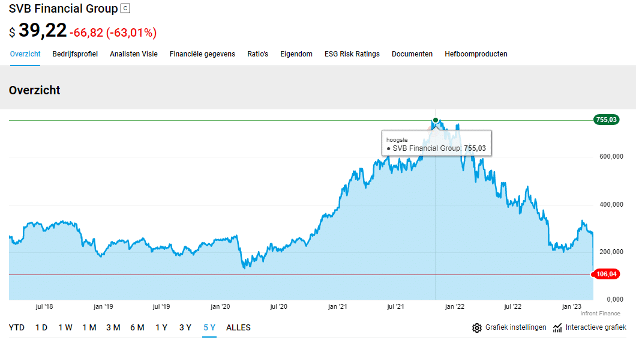This screenshot has height=340, width=636.
Task: Click the 'jan '20' axis label
Action: click(x=220, y=307)
